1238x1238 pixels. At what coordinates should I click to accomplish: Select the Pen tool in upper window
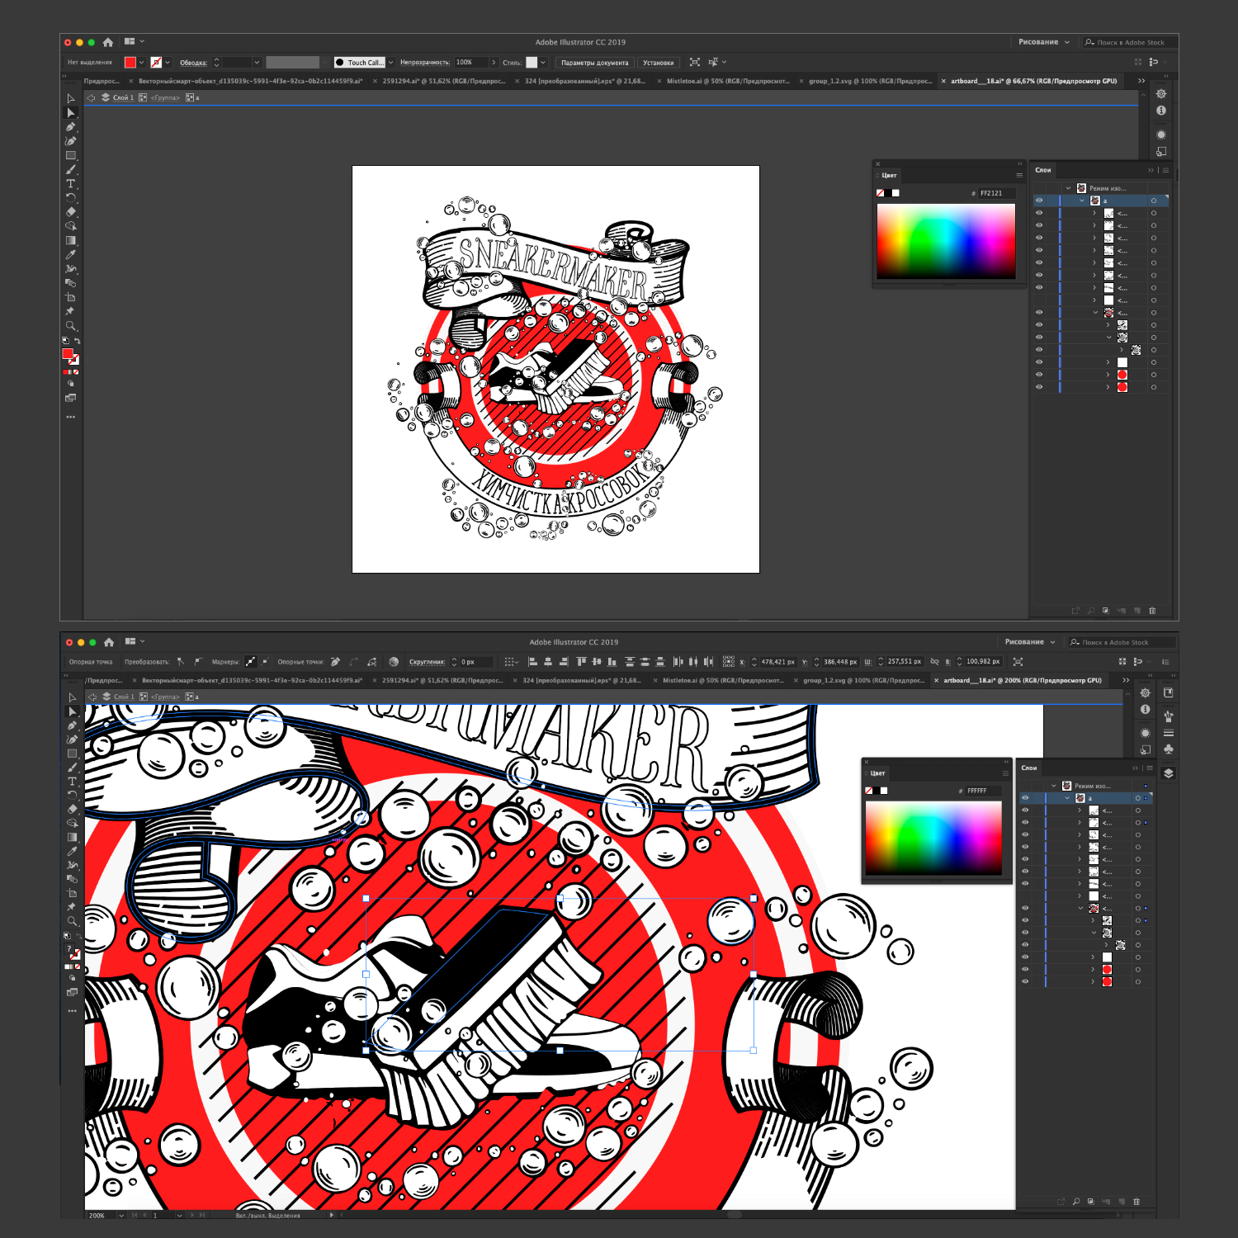71,126
